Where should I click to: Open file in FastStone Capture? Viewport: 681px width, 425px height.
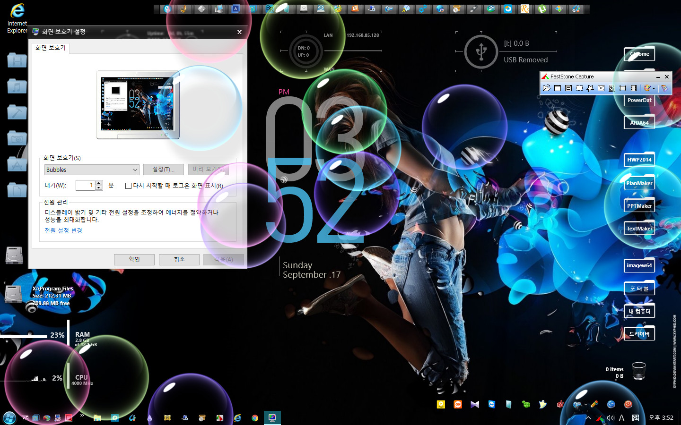[x=547, y=88]
